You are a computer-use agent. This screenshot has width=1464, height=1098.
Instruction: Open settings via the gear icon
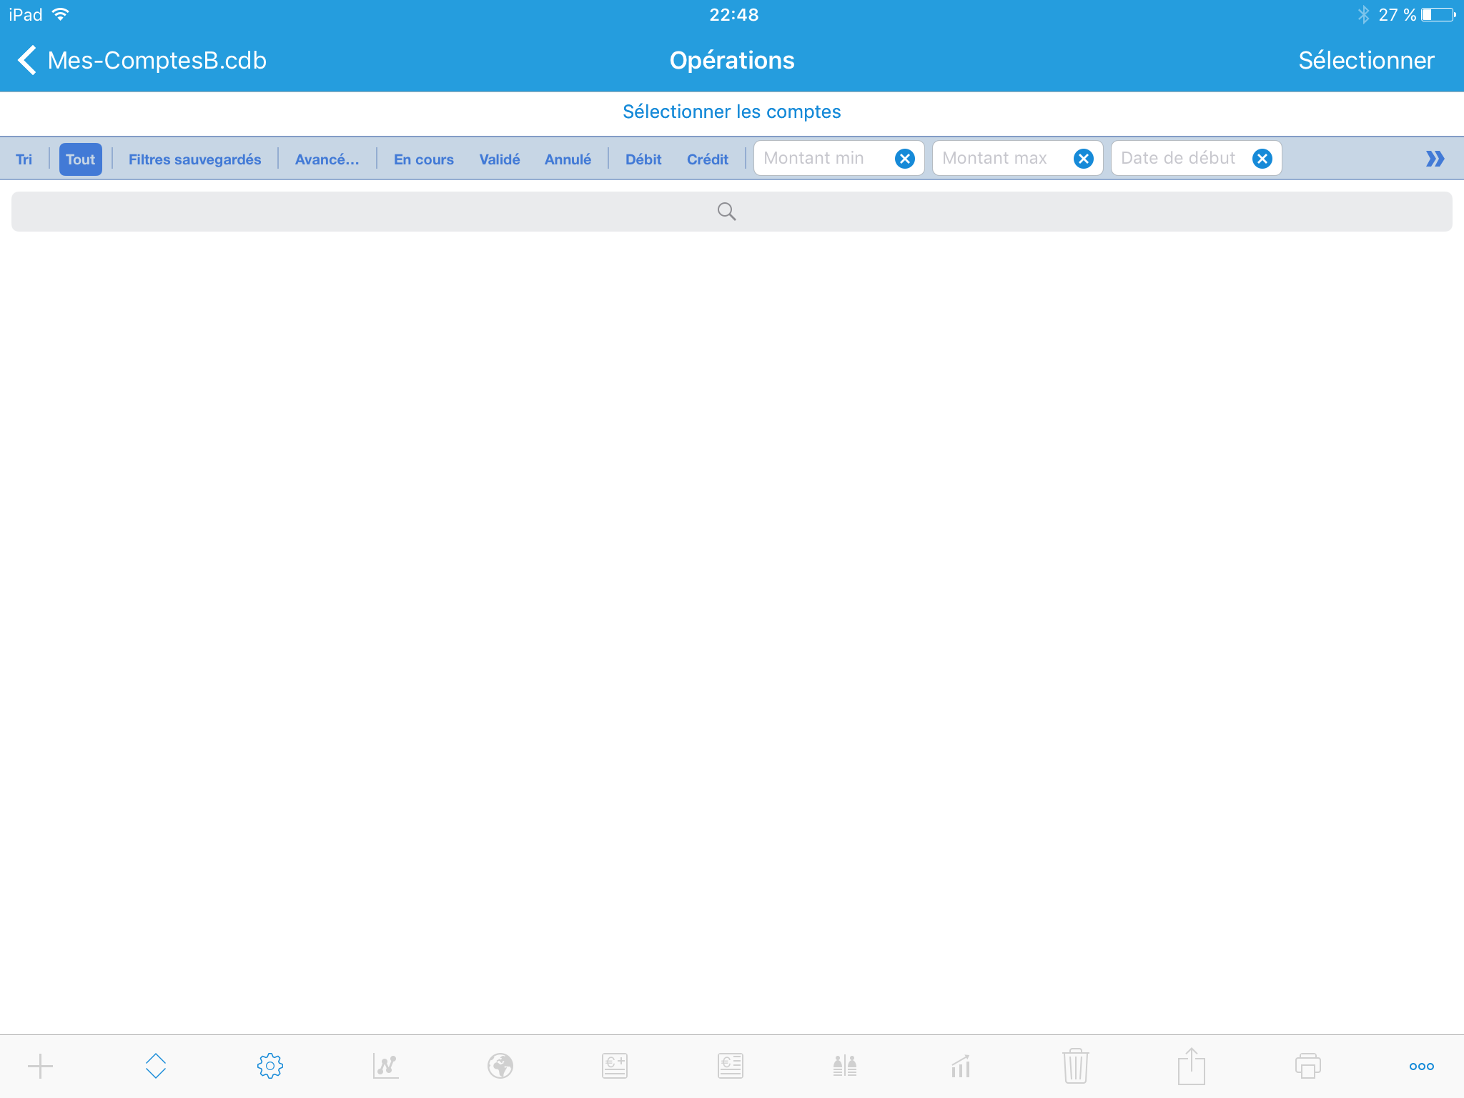coord(270,1066)
